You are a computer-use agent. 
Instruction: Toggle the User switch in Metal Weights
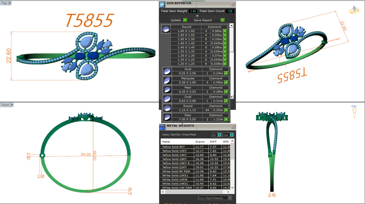point(232,135)
